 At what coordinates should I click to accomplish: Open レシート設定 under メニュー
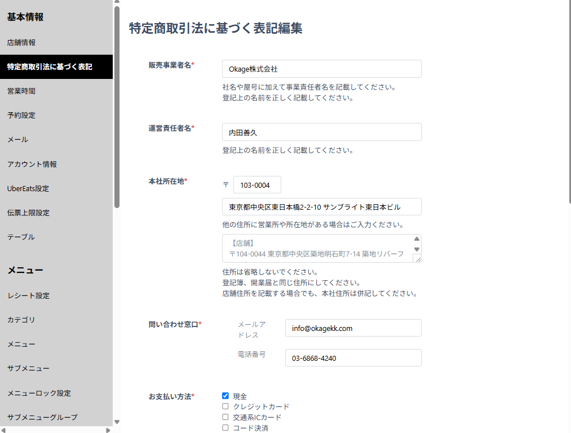click(28, 295)
